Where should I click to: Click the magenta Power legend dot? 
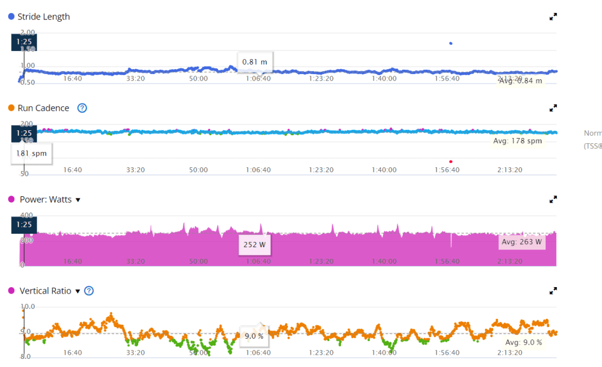[x=11, y=200]
